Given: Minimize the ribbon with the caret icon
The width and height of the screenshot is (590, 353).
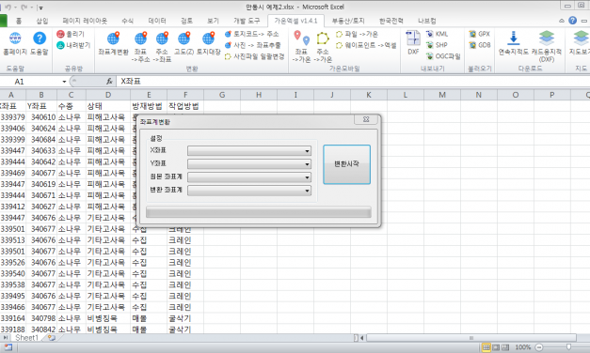Looking at the screenshot, I should pos(562,21).
